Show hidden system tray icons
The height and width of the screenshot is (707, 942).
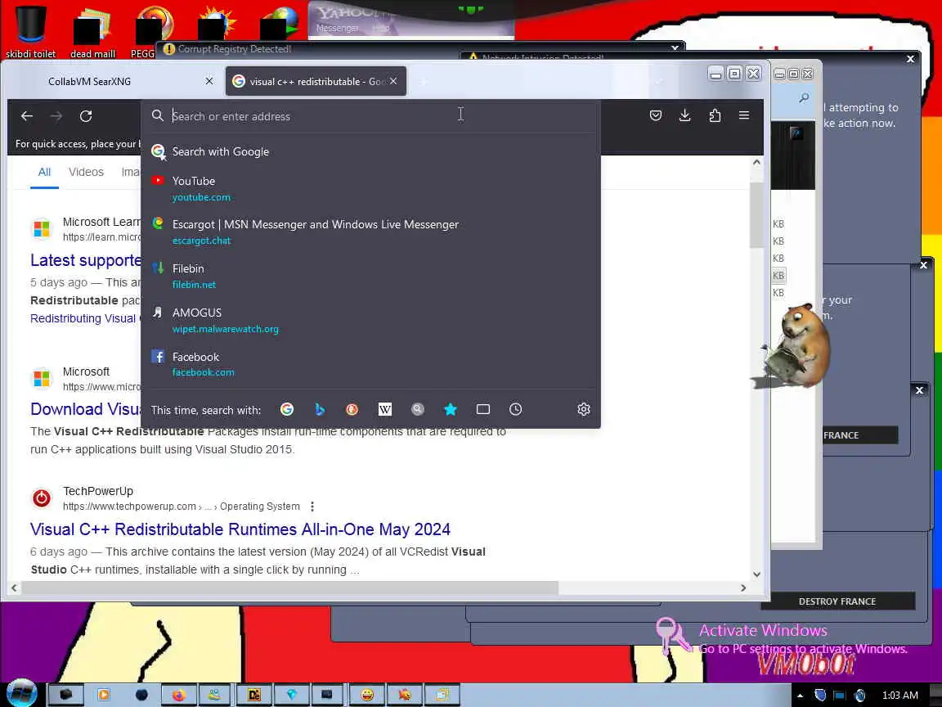pyautogui.click(x=801, y=696)
